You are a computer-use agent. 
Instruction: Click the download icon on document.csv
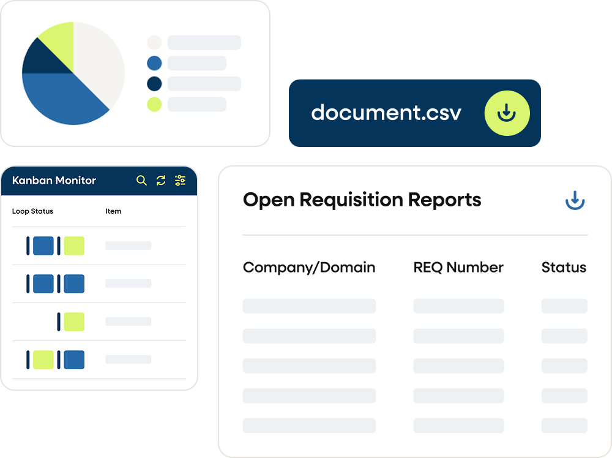507,113
